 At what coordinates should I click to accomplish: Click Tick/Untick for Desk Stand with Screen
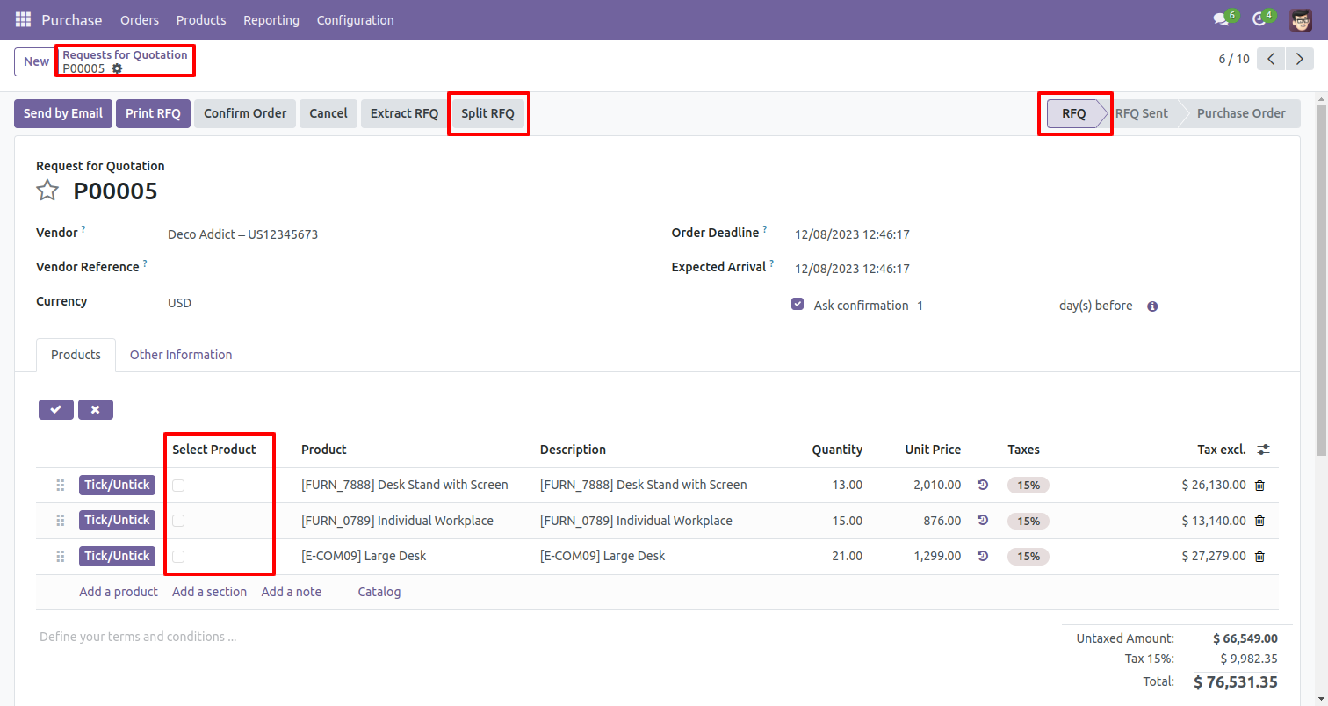117,485
